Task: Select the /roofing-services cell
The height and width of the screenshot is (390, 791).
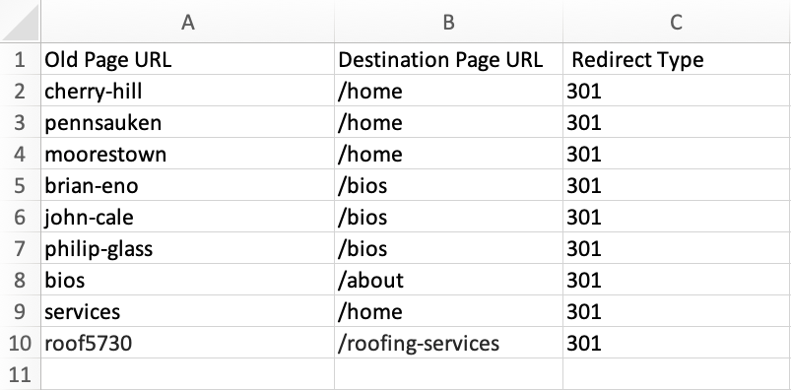Action: pyautogui.click(x=448, y=343)
